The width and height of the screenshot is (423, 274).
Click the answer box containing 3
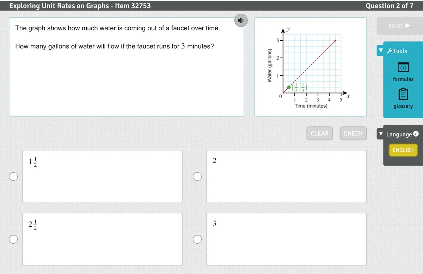286,239
